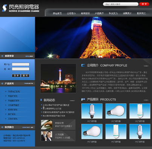Click the blue S-shaped company logo
This screenshot has height=149, width=152.
(x=5, y=8)
